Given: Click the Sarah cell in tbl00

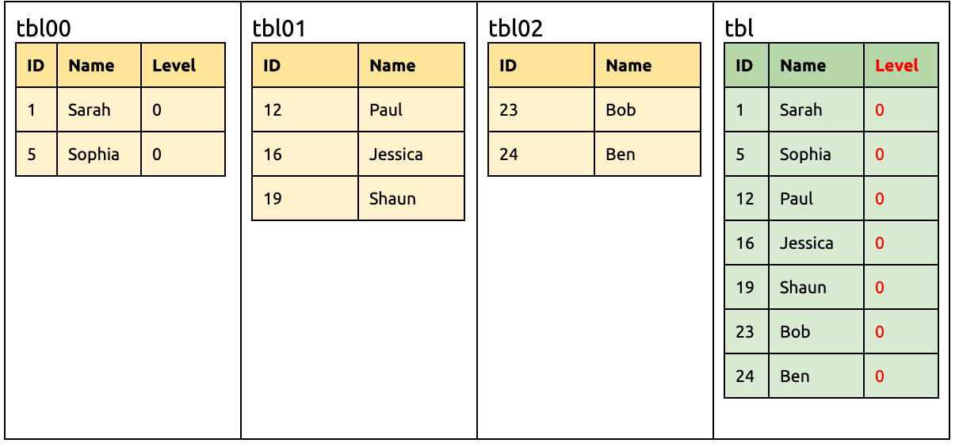Looking at the screenshot, I should pos(90,110).
